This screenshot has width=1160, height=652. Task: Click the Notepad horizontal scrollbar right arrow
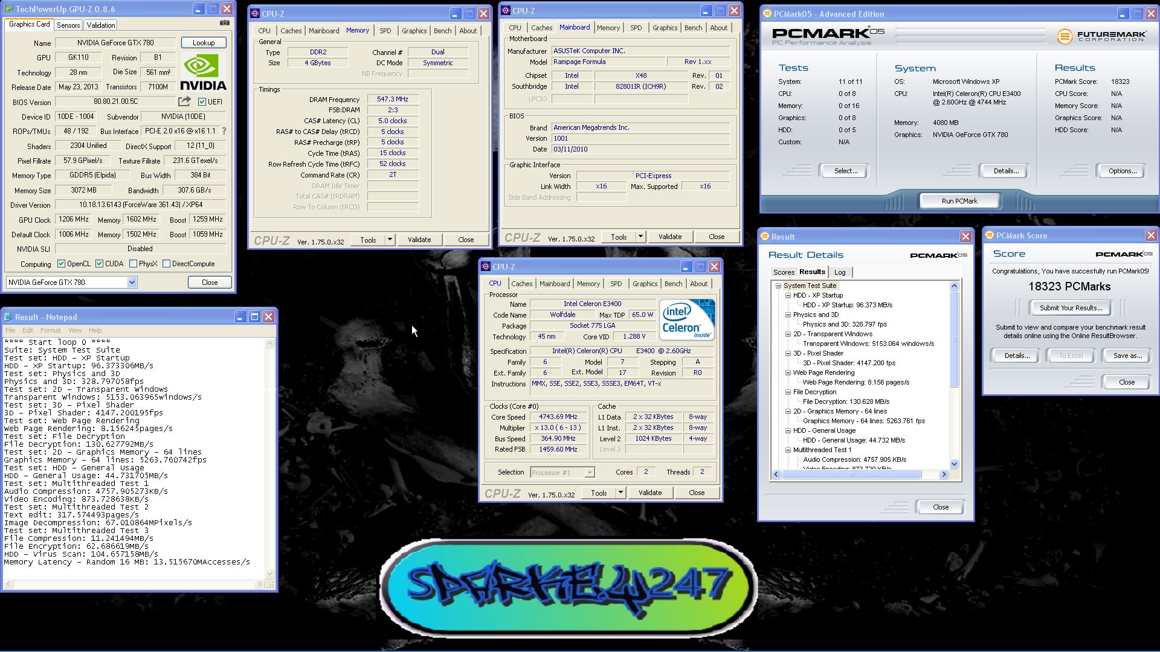pos(259,584)
